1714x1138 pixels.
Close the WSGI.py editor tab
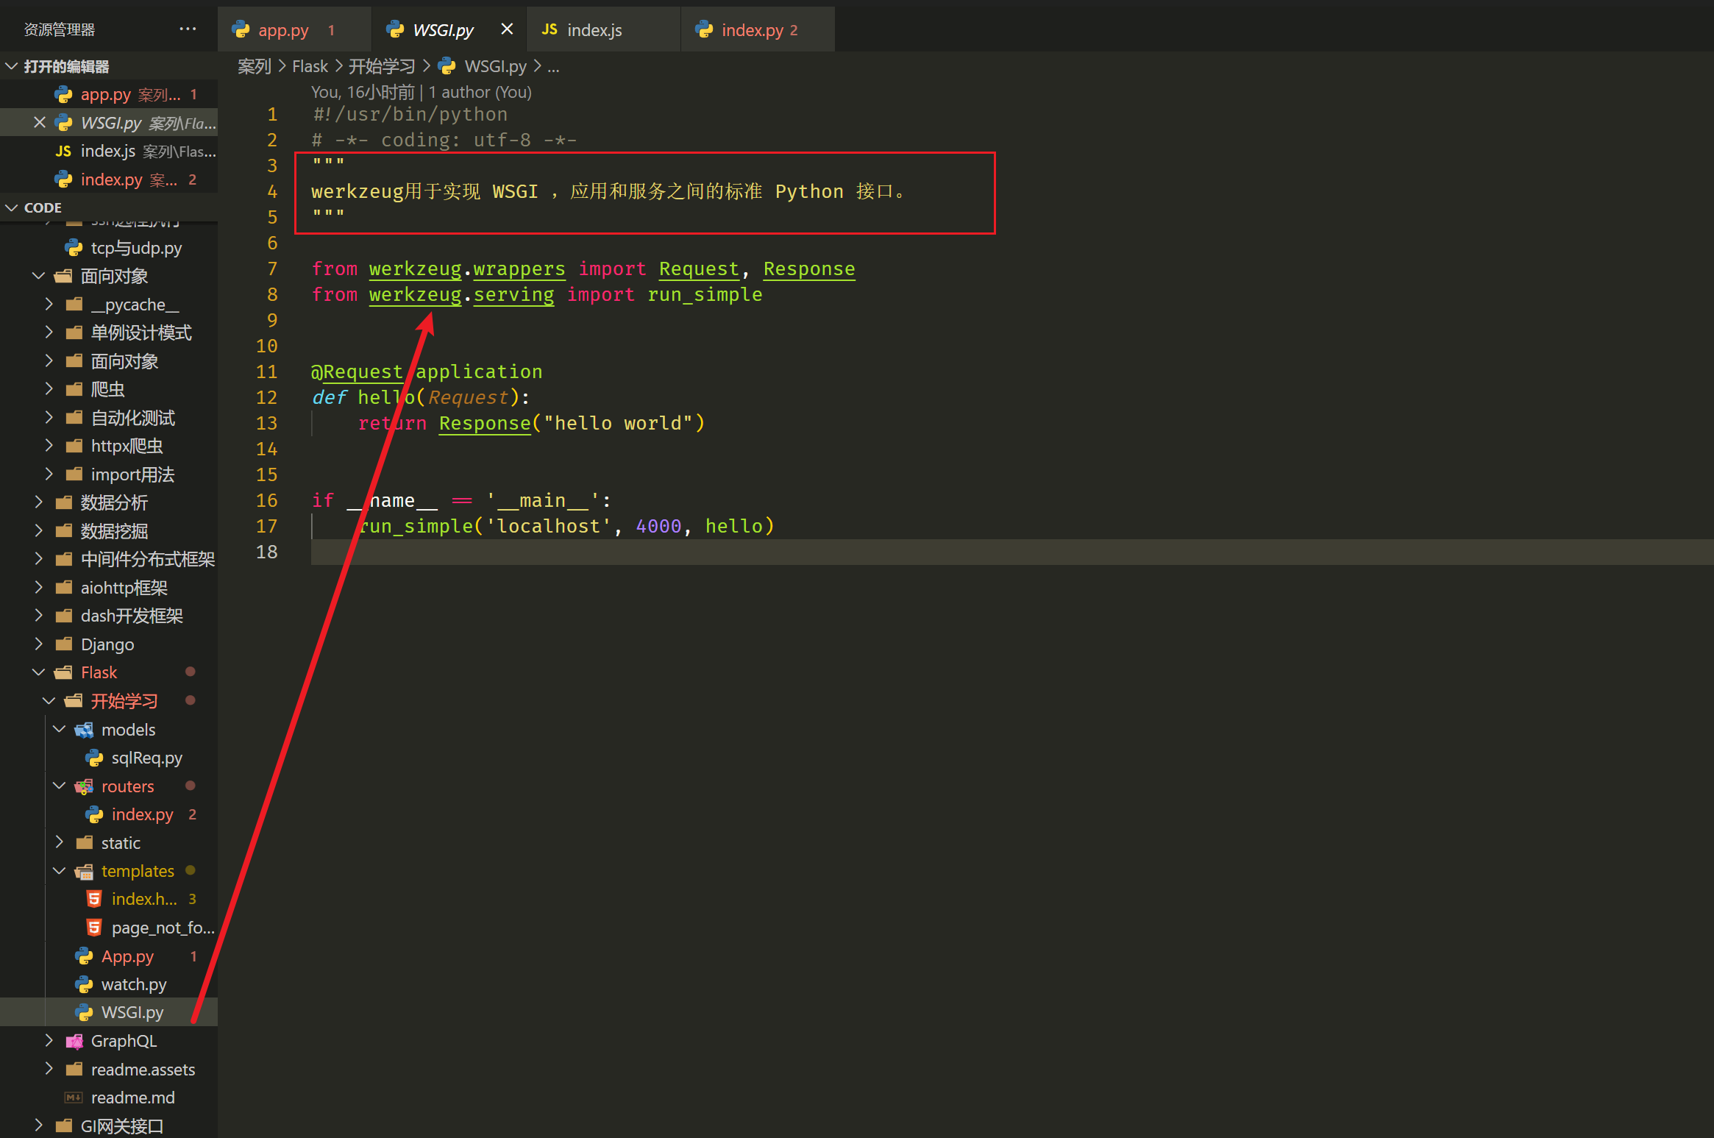[507, 29]
